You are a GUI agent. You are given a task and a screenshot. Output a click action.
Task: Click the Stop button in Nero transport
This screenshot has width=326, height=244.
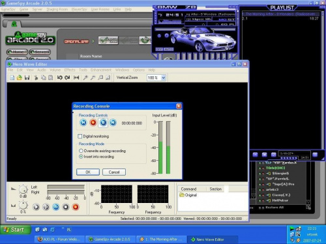coord(66,207)
